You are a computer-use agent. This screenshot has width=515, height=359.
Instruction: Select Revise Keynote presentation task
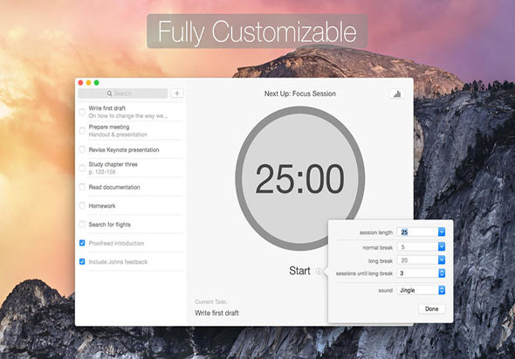pos(124,150)
